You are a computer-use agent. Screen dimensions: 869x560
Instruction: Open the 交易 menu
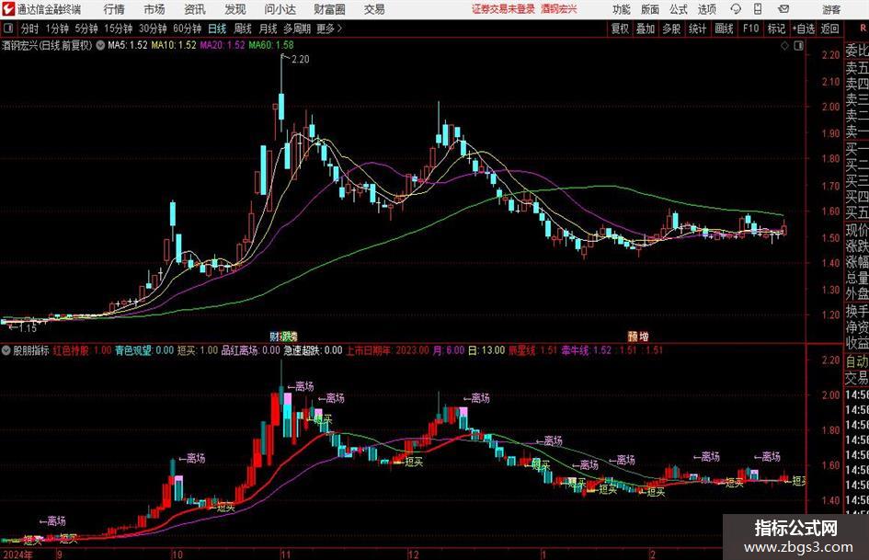pyautogui.click(x=374, y=9)
